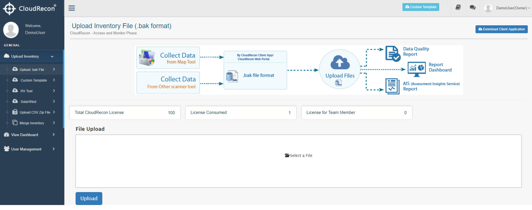This screenshot has width=532, height=210.
Task: Click the file upload drop zone
Action: (x=298, y=161)
